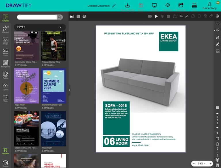Click the import into page icon
221x168 pixels.
(x=84, y=16)
